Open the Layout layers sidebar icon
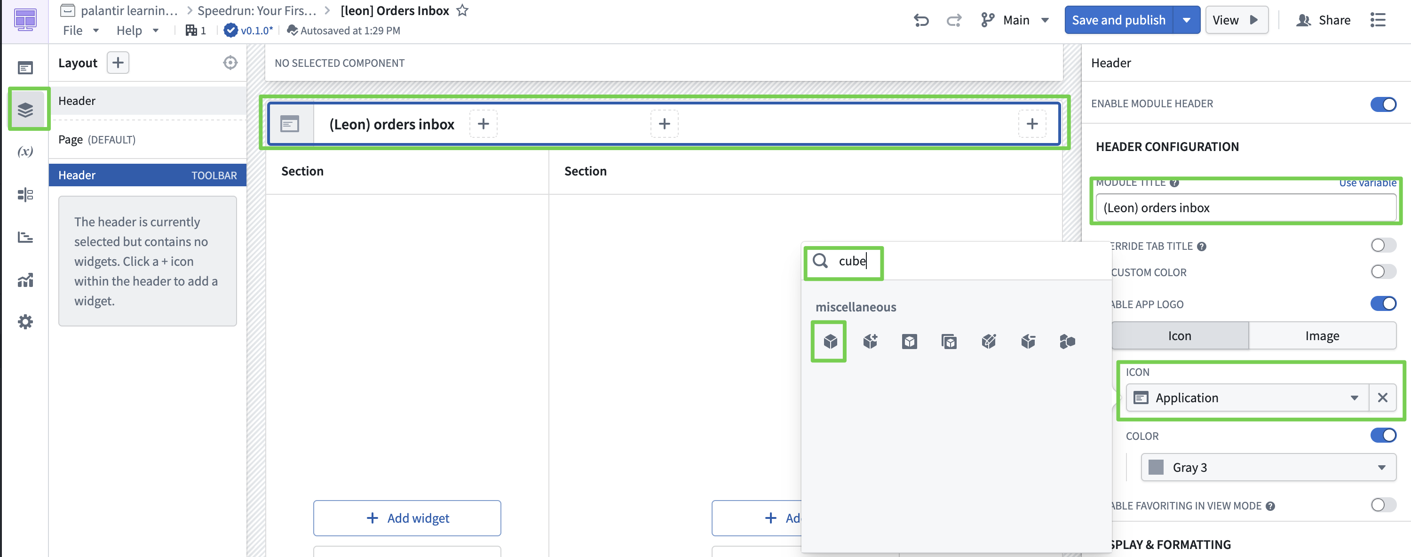Viewport: 1411px width, 557px height. (25, 110)
